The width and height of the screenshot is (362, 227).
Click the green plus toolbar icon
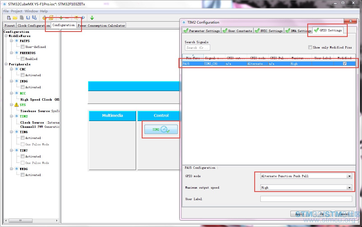[61, 18]
